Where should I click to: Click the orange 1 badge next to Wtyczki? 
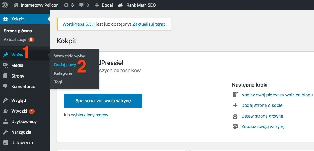(x=32, y=111)
